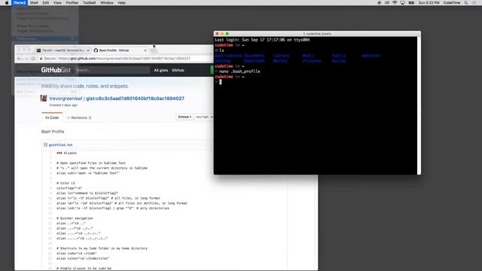This screenshot has height=271, width=482.
Task: Click 'websites' in terminal ls output
Action: 371,56
